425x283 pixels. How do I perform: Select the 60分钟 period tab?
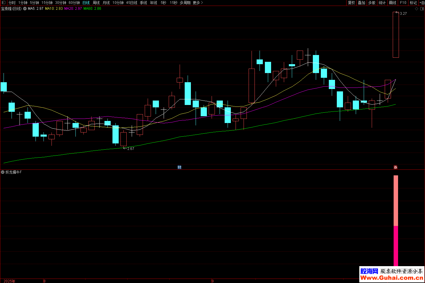click(74, 3)
